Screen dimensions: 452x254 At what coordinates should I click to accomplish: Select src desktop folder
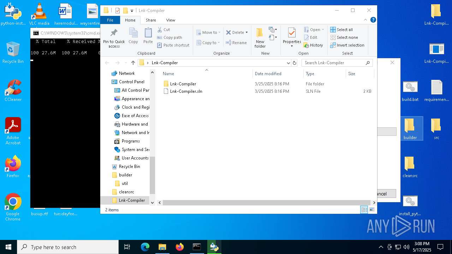pos(436,129)
